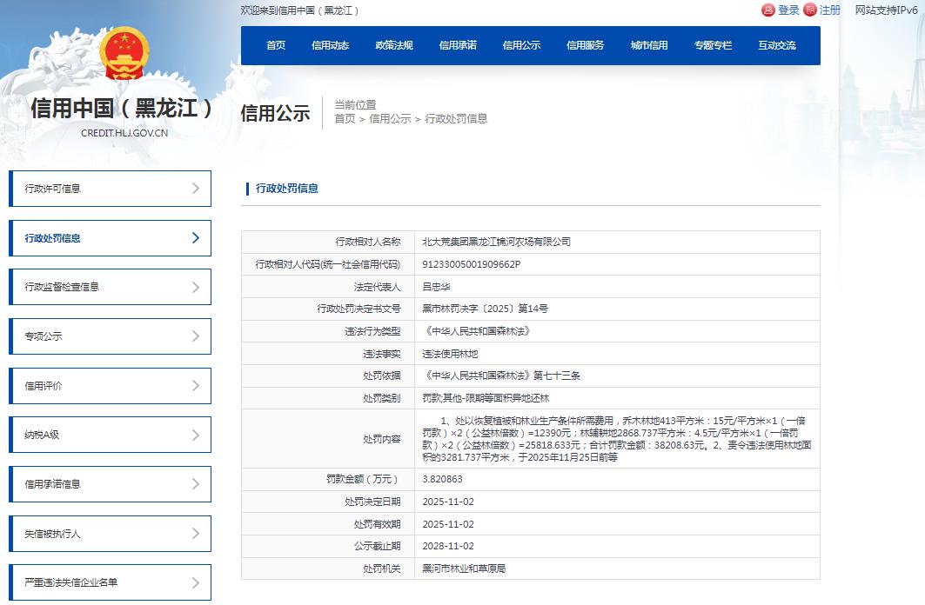
Task: Click 信用公示 breadcrumb link
Action: pyautogui.click(x=390, y=119)
